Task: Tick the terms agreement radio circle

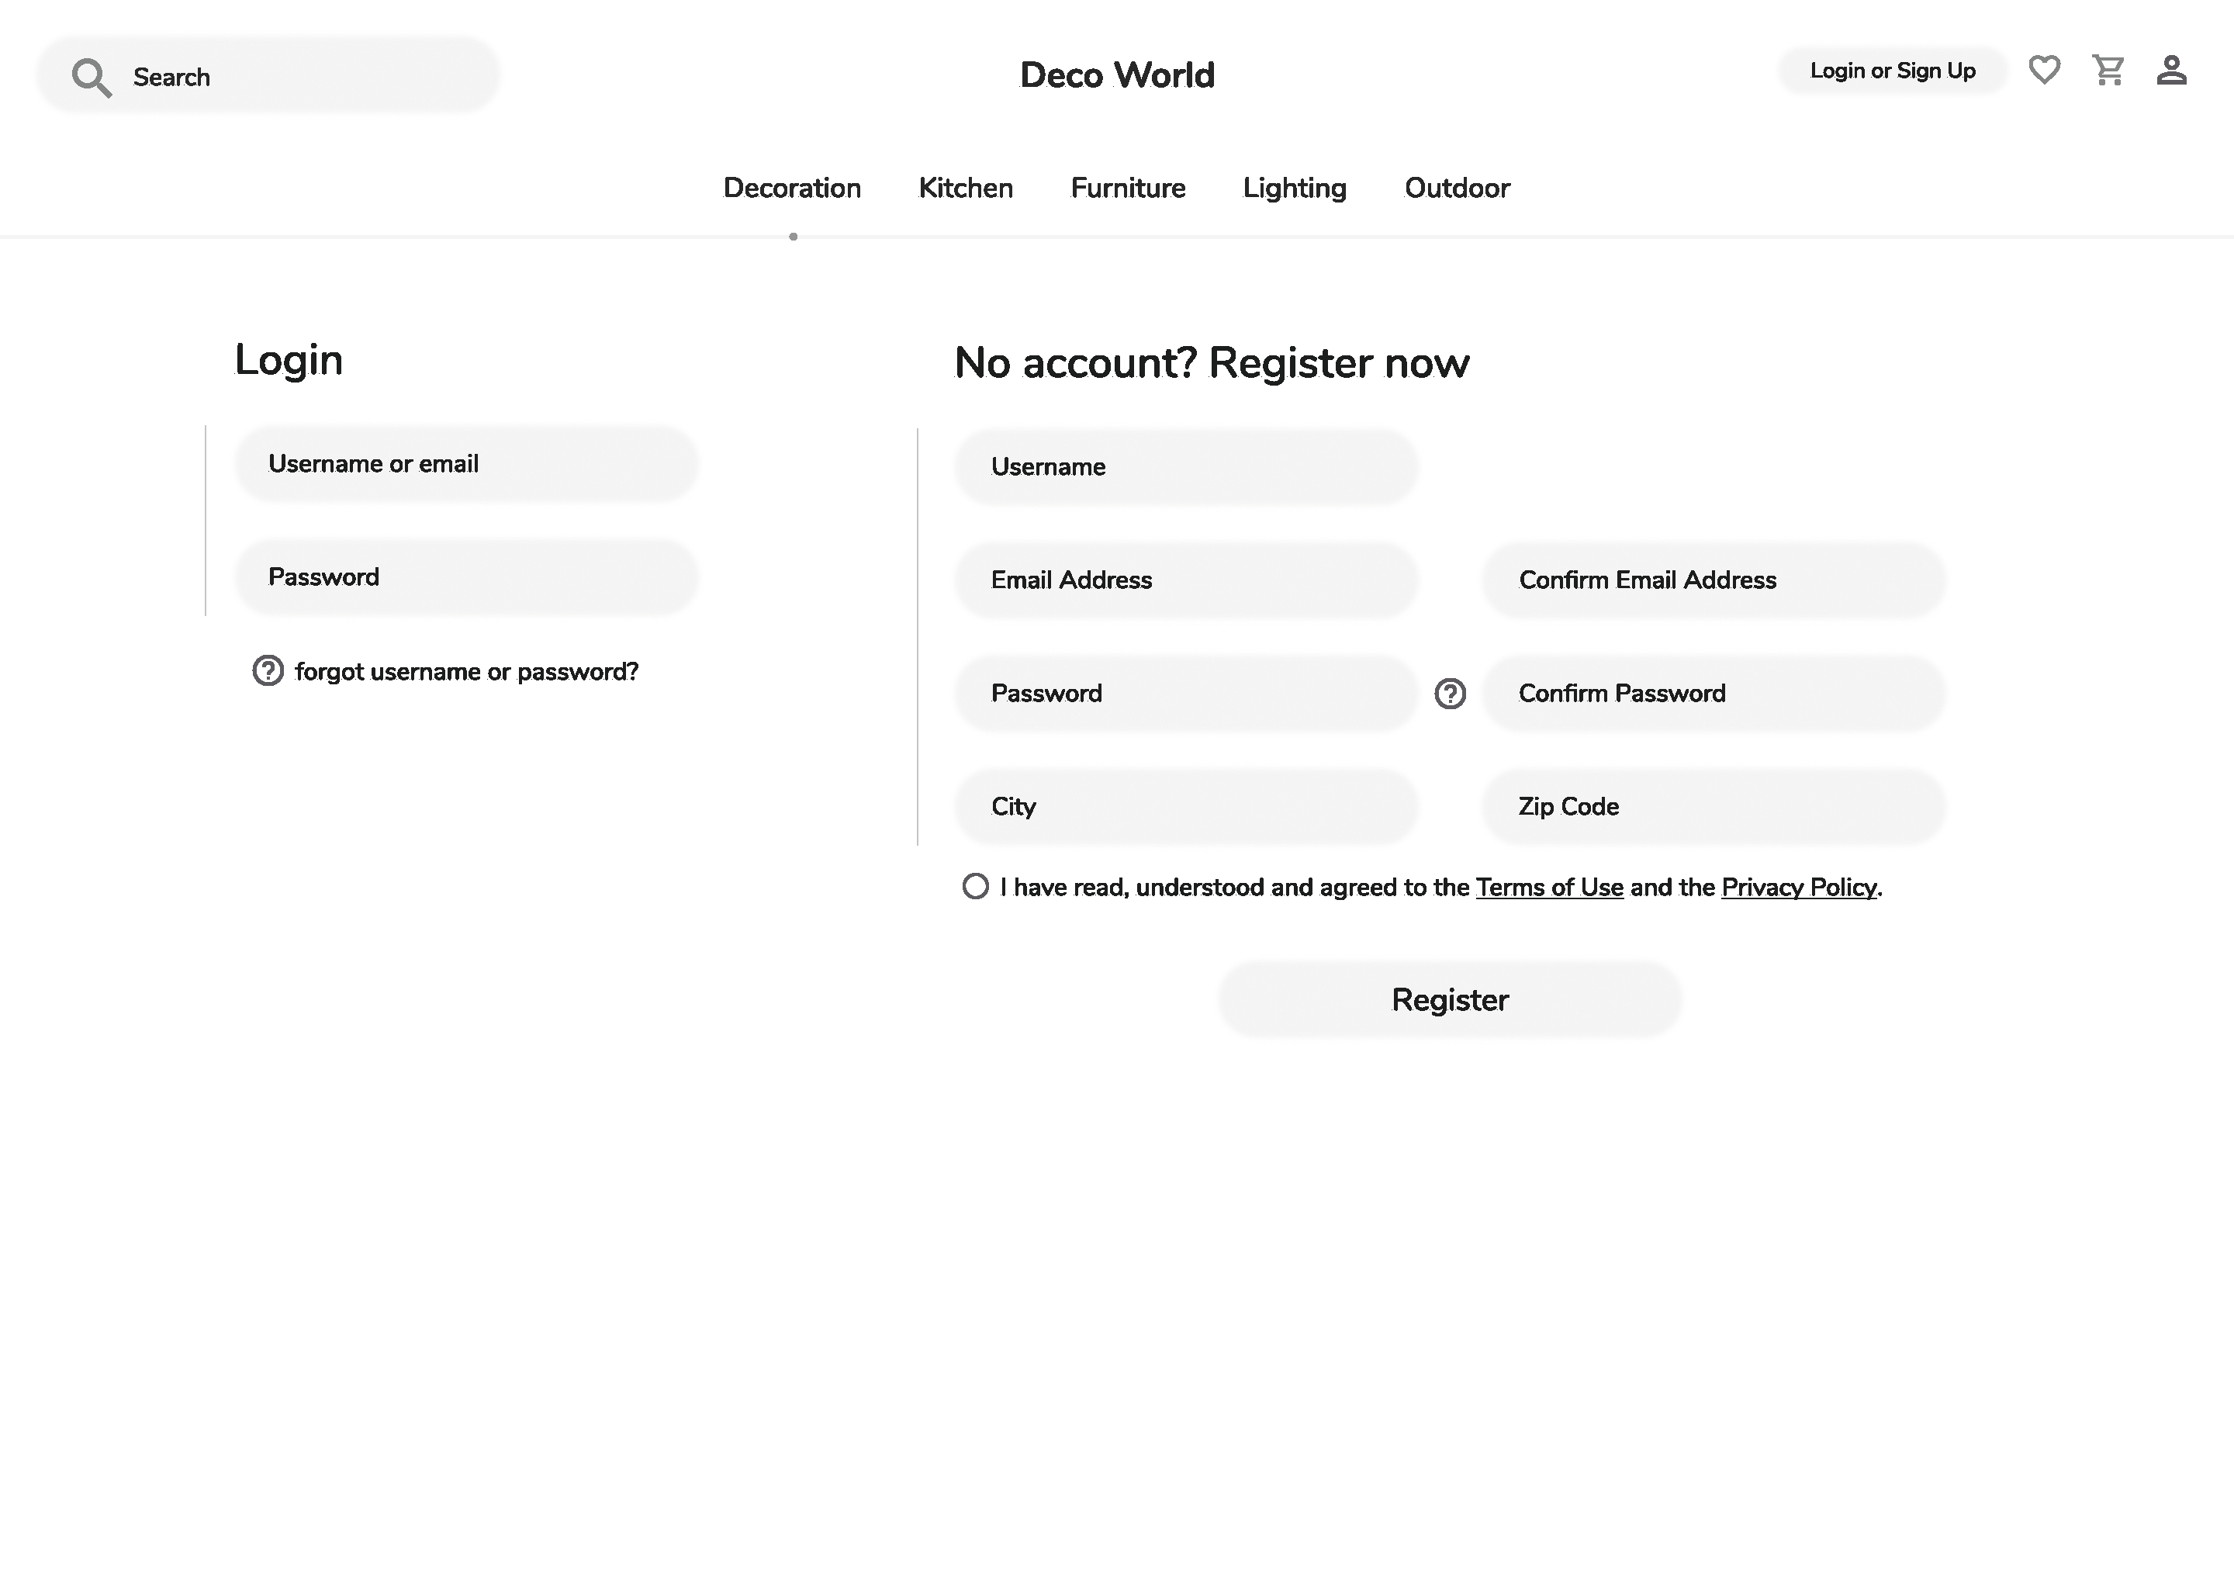Action: (975, 887)
